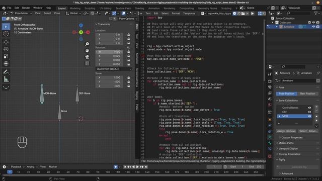Image resolution: width=322 pixels, height=181 pixels.
Task: Click the End frame field
Action: [255, 167]
